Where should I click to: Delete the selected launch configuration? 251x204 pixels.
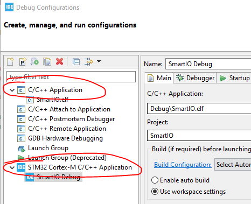pyautogui.click(x=59, y=61)
